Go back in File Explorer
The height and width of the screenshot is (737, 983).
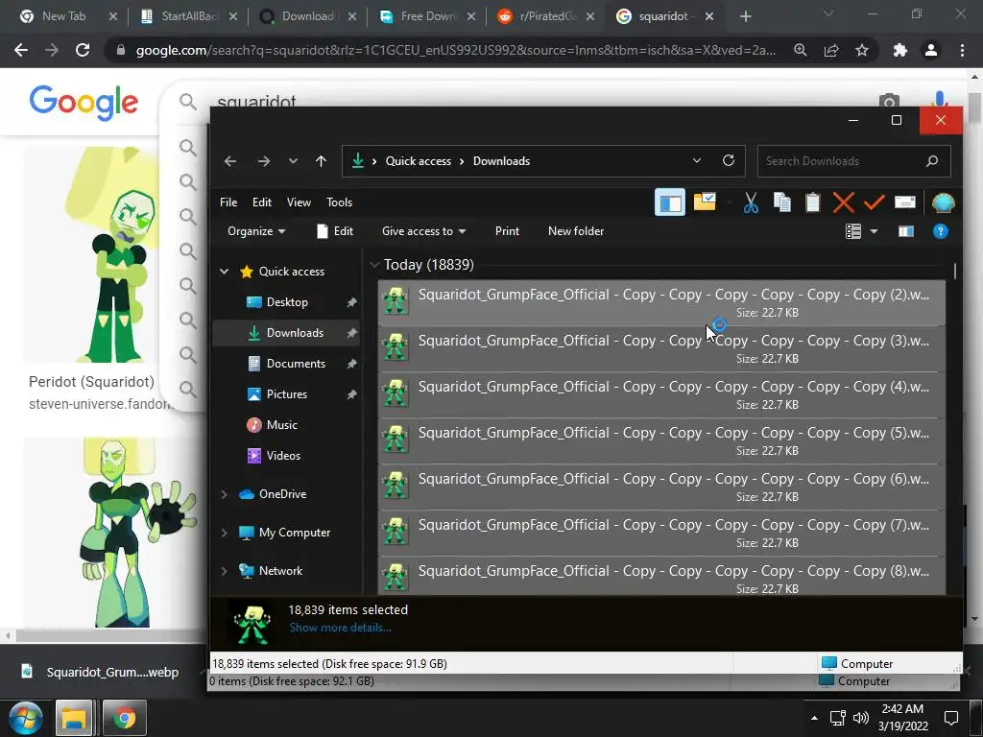click(x=230, y=161)
